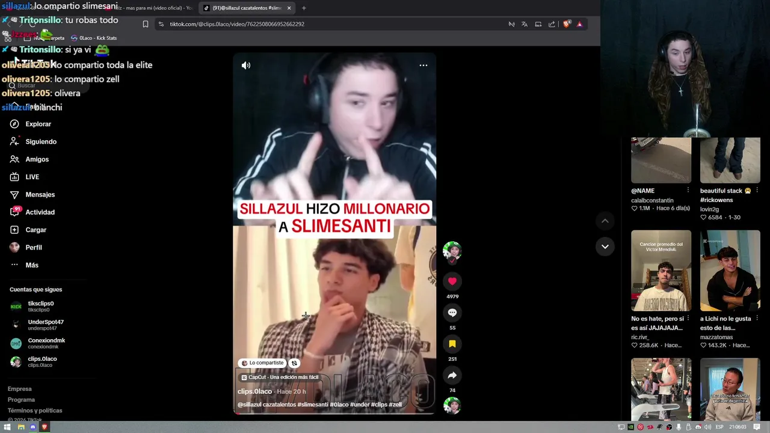770x433 pixels.
Task: Open File Explorer in taskbar
Action: point(20,427)
